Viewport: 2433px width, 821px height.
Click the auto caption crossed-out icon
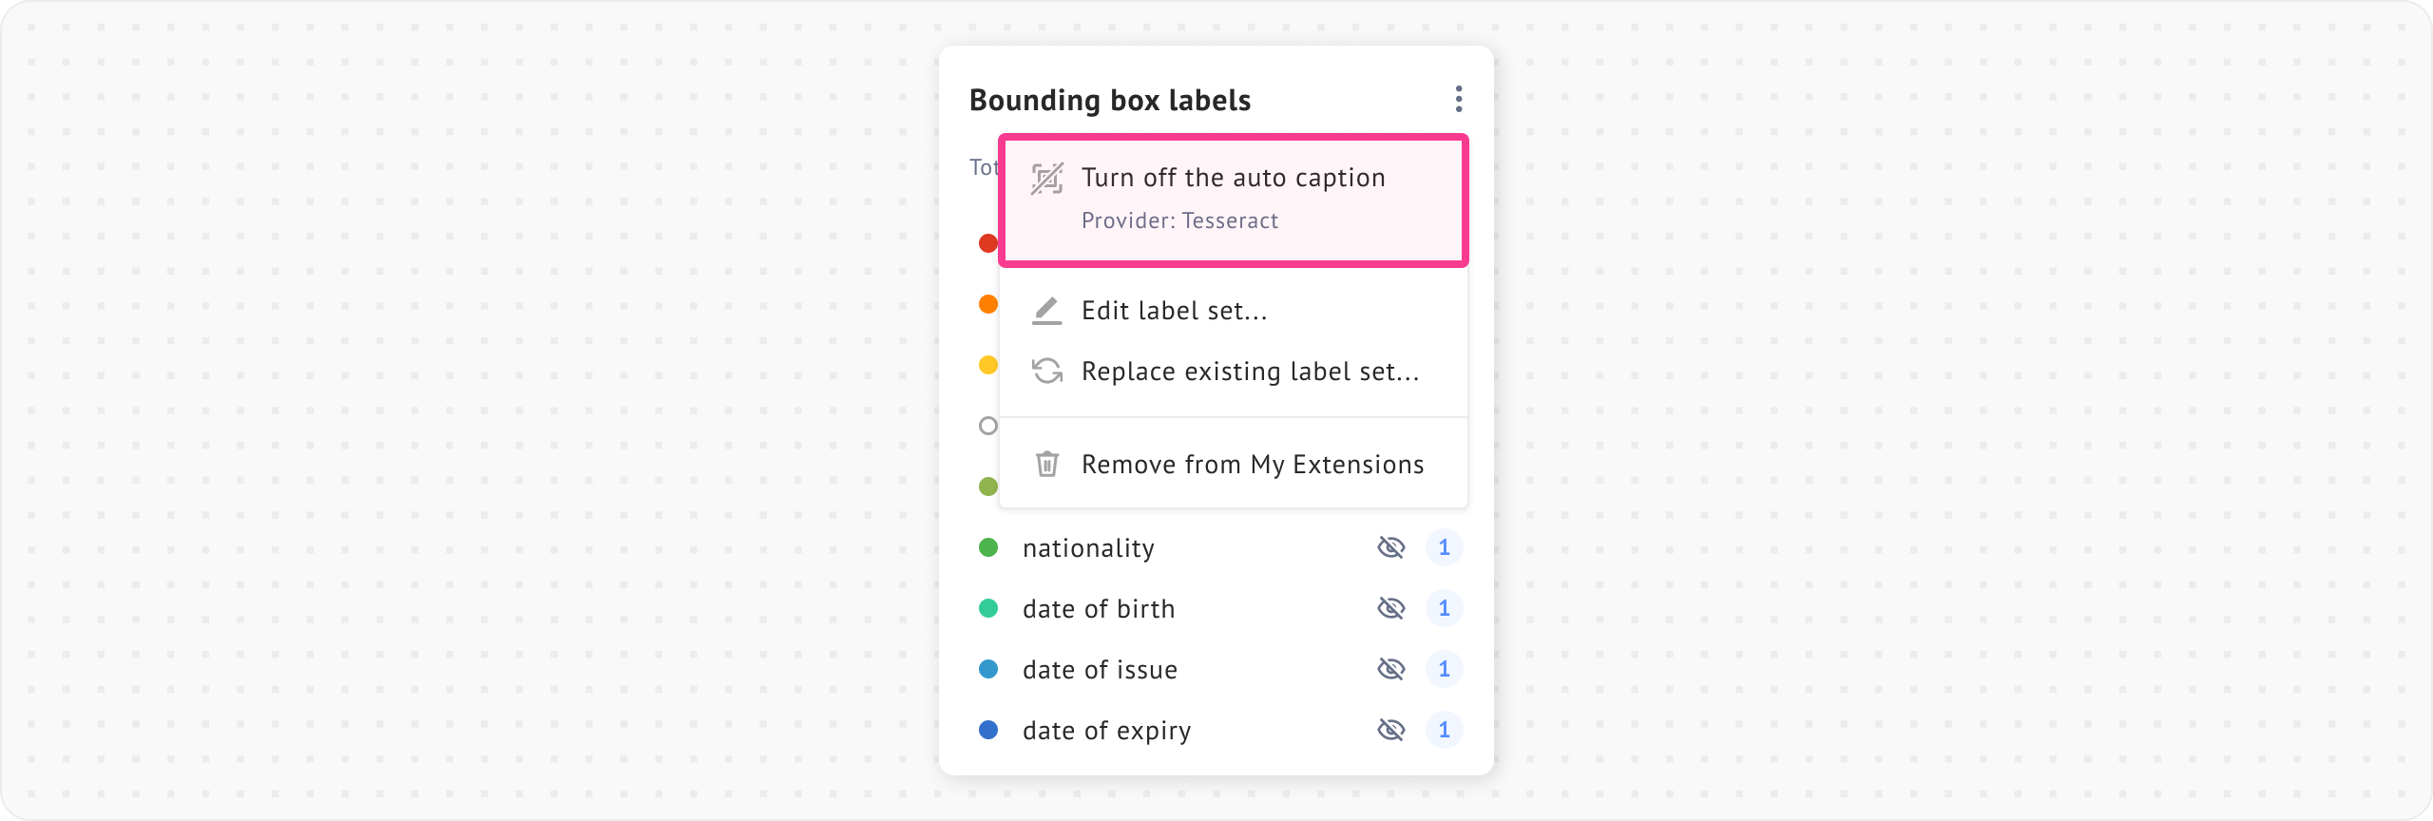[x=1046, y=179]
